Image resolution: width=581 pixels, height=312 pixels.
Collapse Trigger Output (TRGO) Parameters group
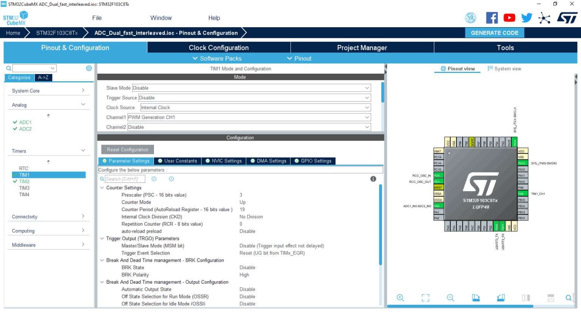coord(102,239)
